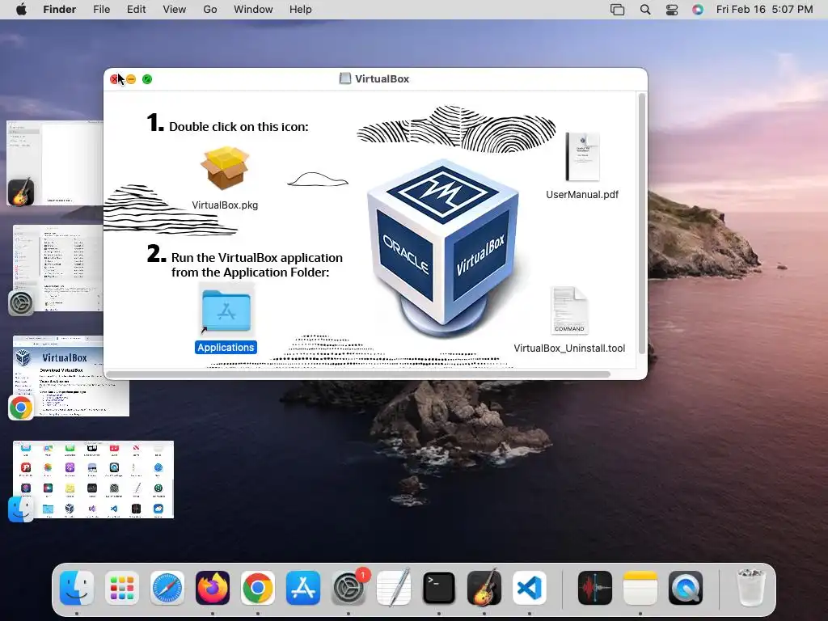This screenshot has height=621, width=828.
Task: Open the View menu
Action: point(175,10)
